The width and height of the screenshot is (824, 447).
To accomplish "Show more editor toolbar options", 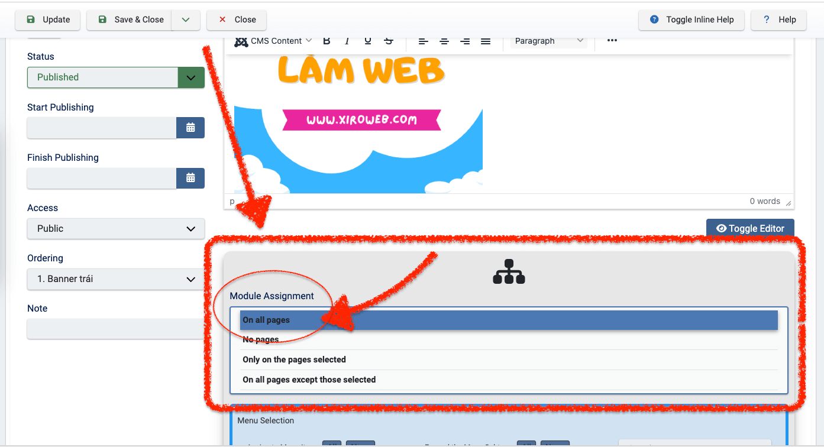I will coord(612,41).
